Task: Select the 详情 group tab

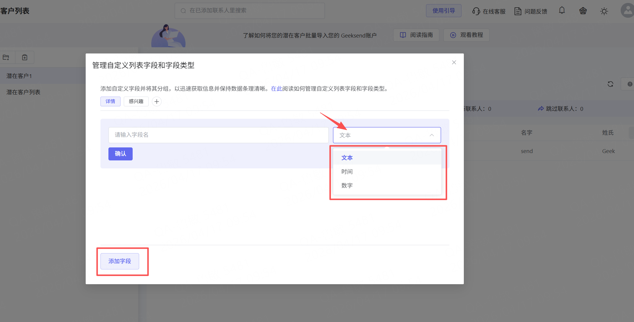Action: tap(110, 101)
